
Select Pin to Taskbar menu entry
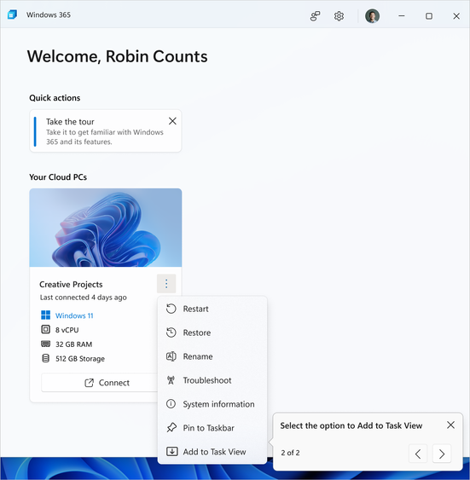212,428
